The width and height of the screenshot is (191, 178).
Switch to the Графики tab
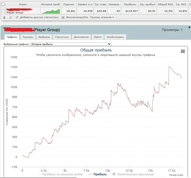point(12,37)
